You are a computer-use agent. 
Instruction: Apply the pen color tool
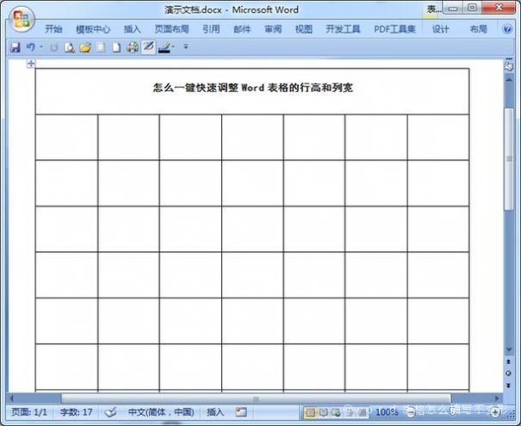tap(164, 47)
